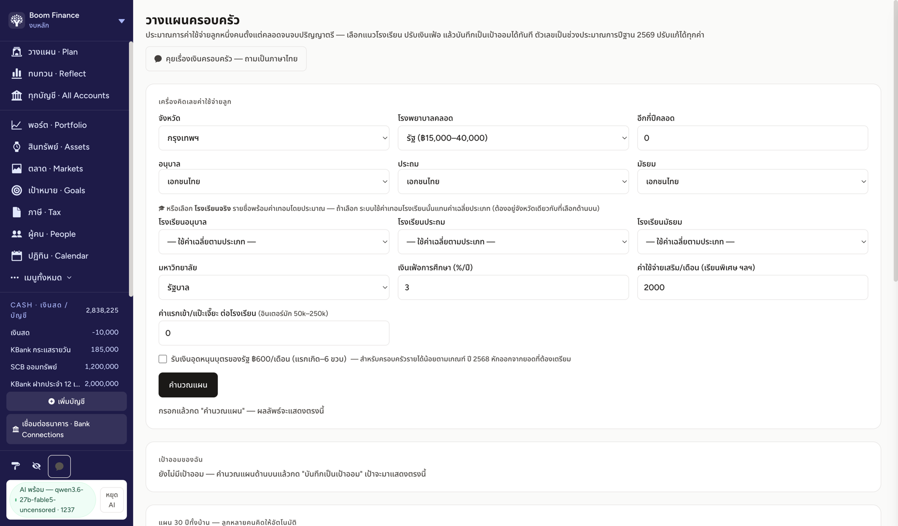Click the All Accounts bank icon
Viewport: 898px width, 526px height.
point(17,96)
